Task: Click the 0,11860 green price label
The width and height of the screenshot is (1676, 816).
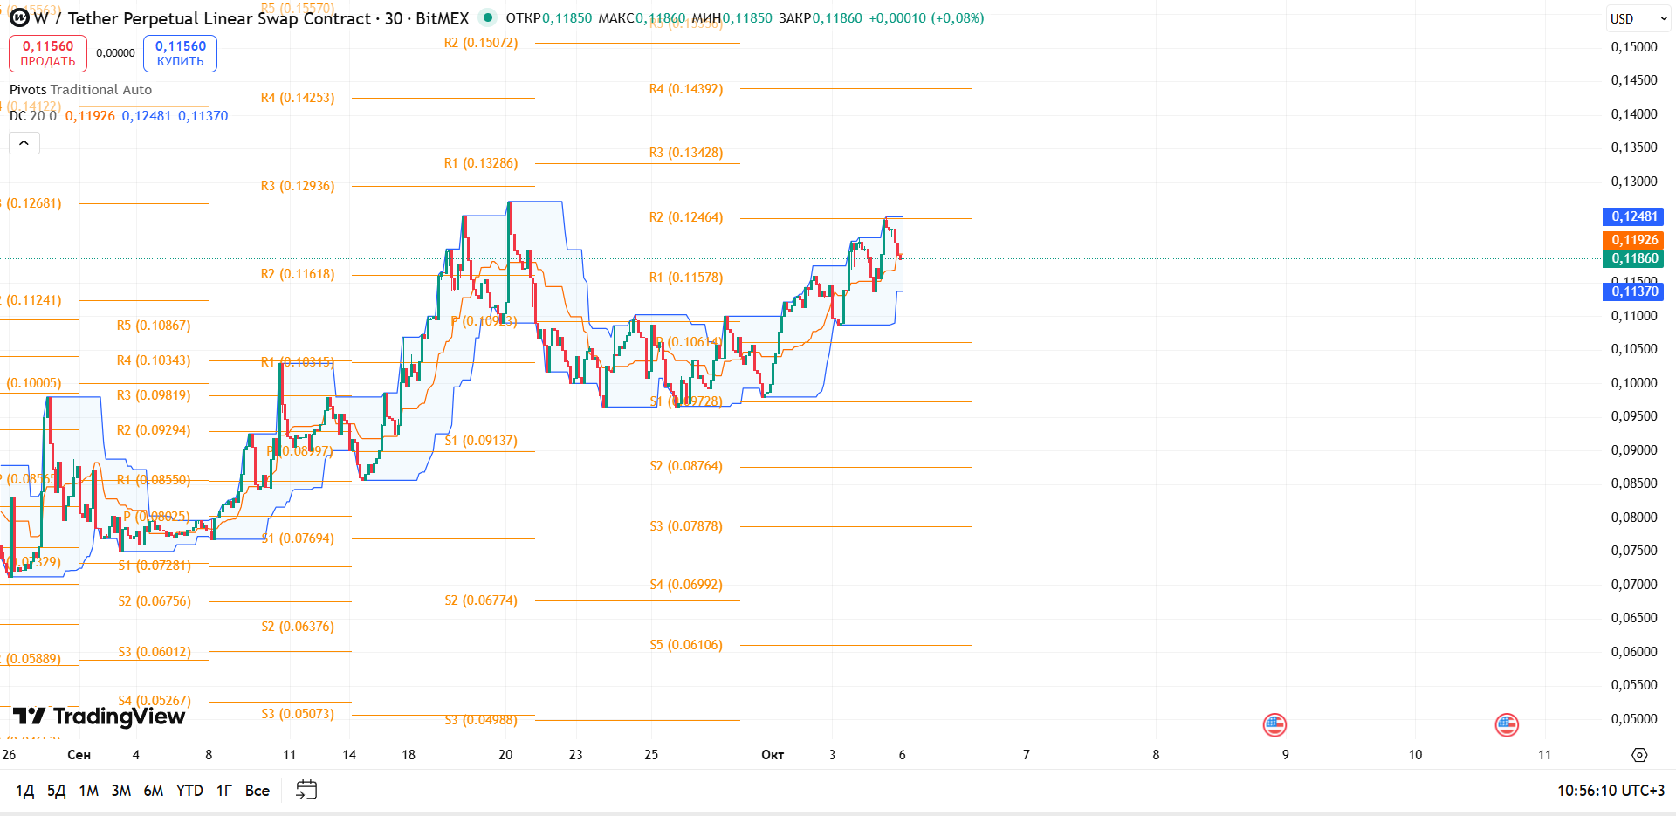Action: tap(1633, 258)
